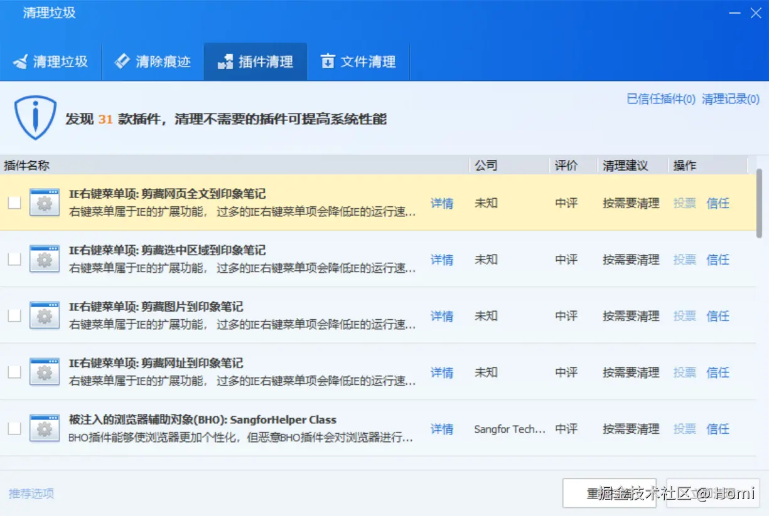Viewport: 769px width, 516px height.
Task: Click 未知 company in 剪藏图片到印象笔记 row
Action: (486, 316)
